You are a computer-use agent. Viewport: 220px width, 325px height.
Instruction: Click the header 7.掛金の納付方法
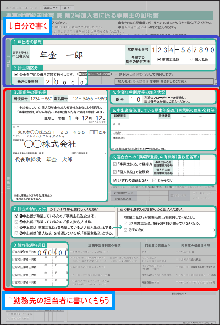click(29, 209)
